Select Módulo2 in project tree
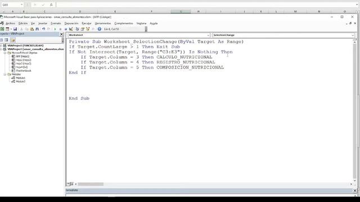This screenshot has height=202, width=360. (20, 81)
